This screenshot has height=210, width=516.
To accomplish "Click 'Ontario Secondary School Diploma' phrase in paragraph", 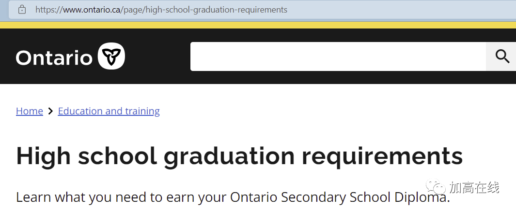I will pos(339,197).
